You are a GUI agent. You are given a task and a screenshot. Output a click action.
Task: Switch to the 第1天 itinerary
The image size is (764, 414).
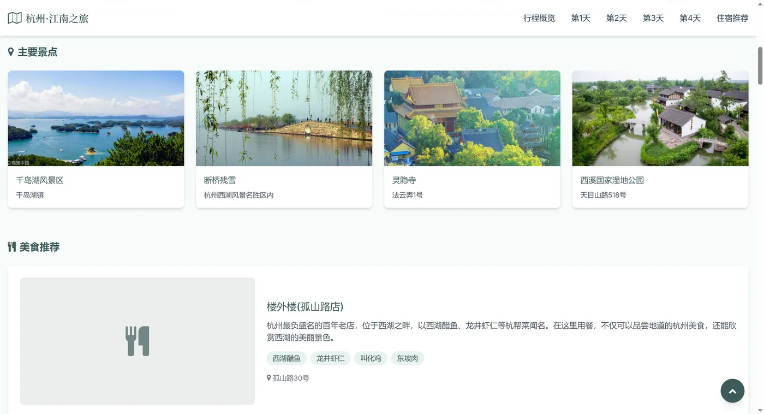click(x=580, y=18)
